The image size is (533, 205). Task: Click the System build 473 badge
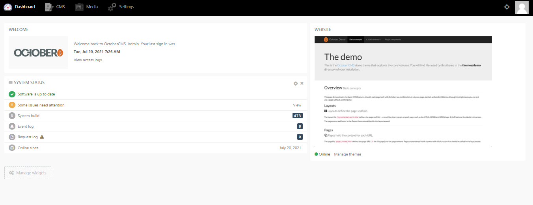tap(297, 116)
